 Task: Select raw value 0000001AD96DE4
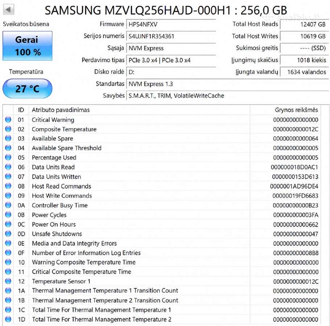pyautogui.click(x=294, y=186)
